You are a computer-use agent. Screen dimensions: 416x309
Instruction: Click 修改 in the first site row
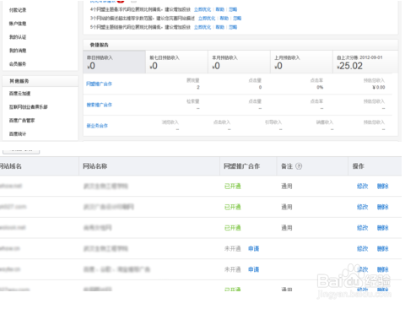pyautogui.click(x=362, y=186)
